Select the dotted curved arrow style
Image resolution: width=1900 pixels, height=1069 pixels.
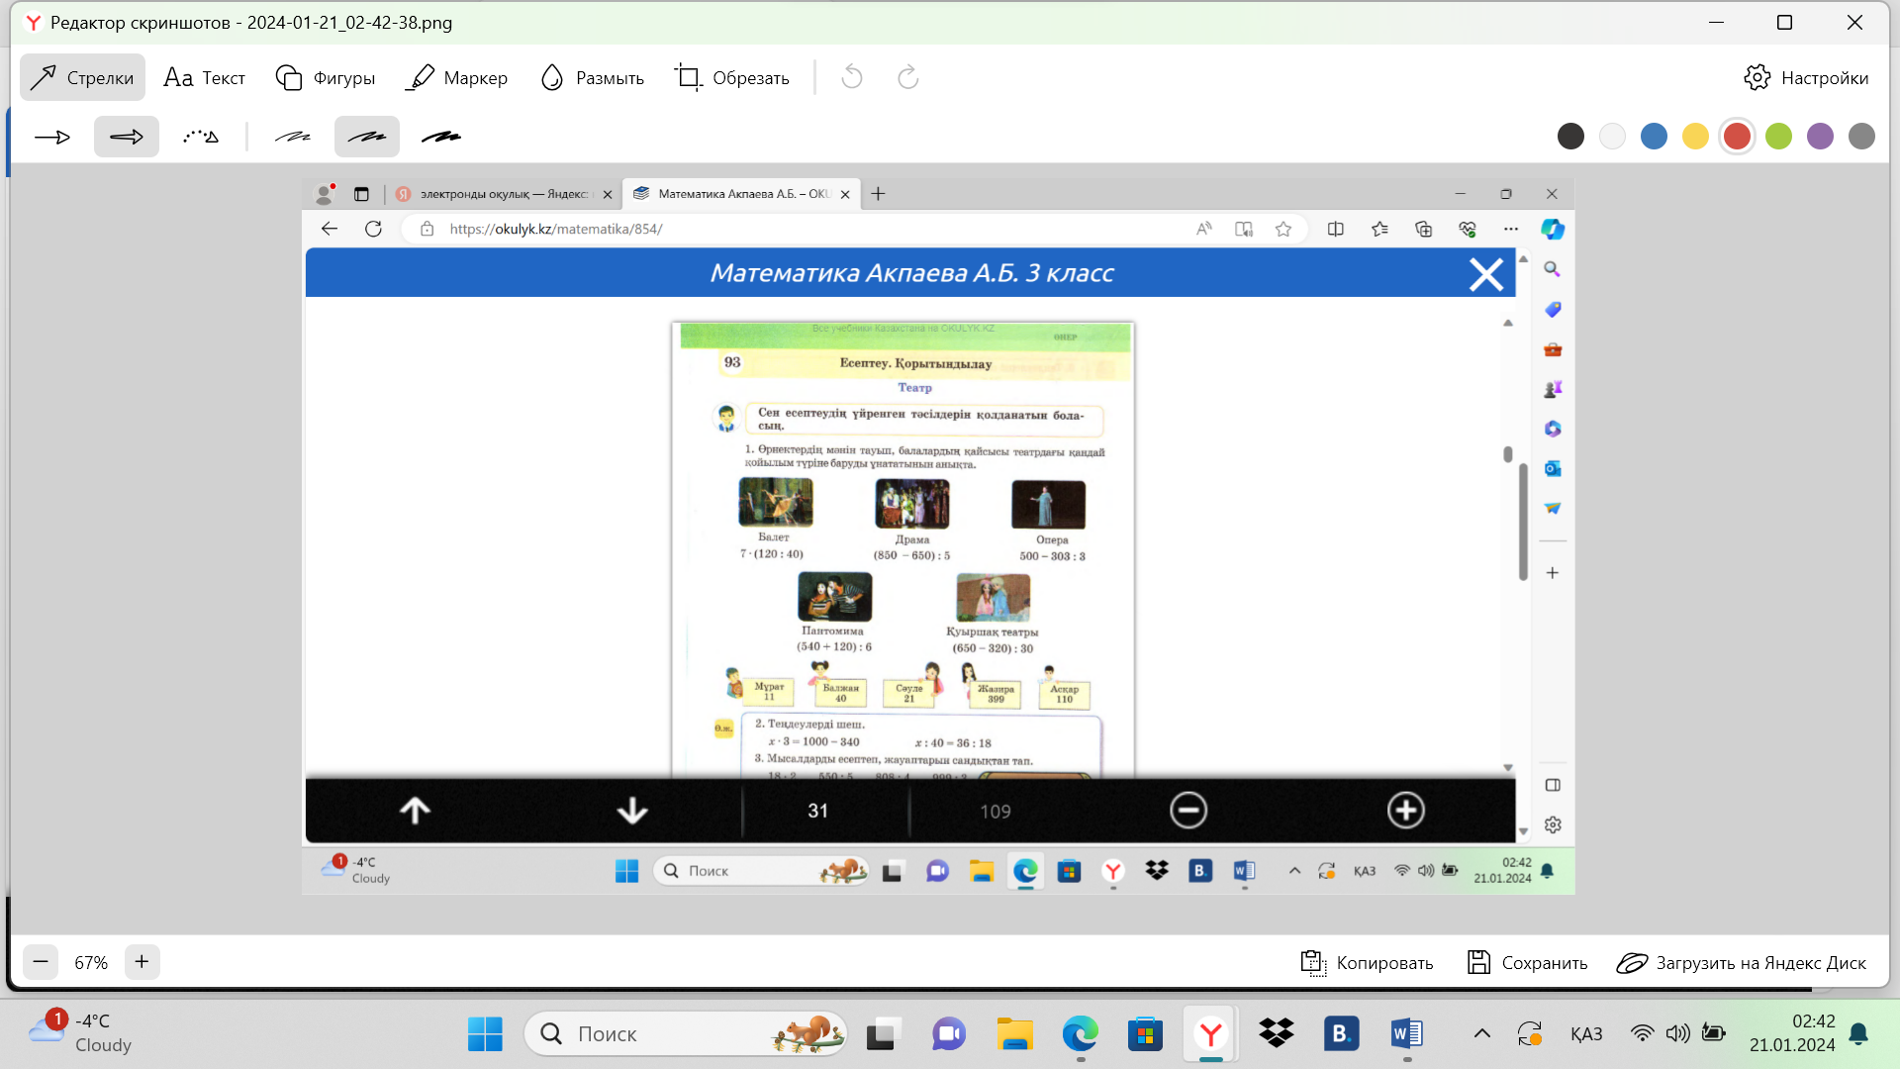point(201,137)
